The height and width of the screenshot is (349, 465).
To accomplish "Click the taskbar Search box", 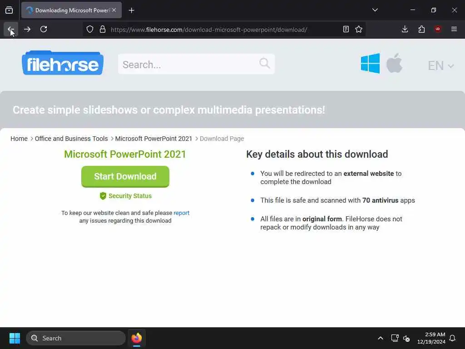I will point(76,338).
